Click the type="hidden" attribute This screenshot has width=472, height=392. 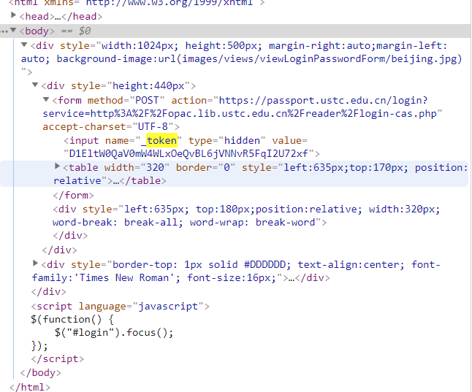click(227, 140)
